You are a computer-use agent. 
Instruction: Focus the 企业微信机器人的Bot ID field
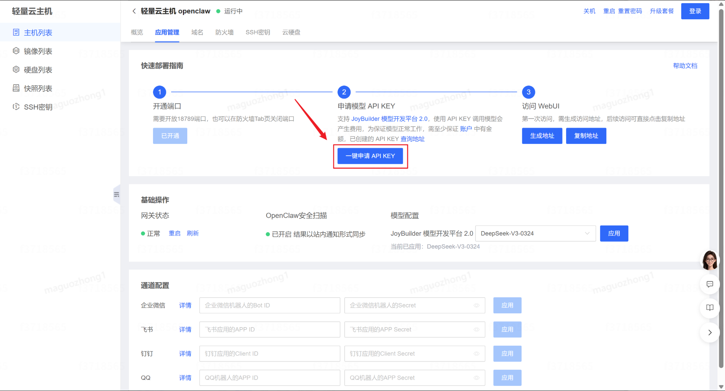[270, 305]
